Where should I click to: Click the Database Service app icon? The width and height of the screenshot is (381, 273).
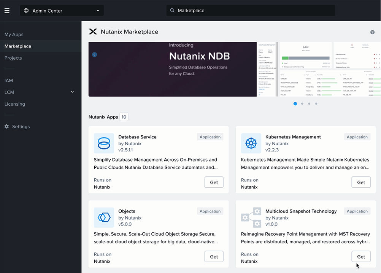(103, 143)
